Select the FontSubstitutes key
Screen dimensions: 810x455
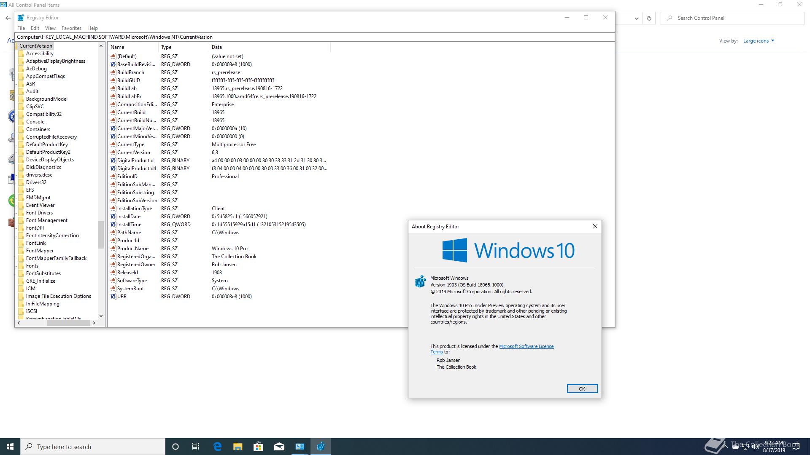(x=43, y=273)
